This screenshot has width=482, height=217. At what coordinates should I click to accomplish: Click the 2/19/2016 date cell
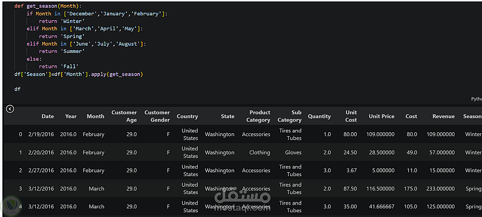(x=41, y=134)
